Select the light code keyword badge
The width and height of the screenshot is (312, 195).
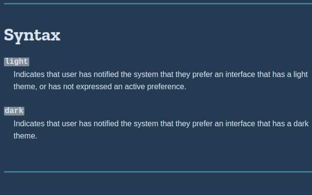click(x=17, y=62)
